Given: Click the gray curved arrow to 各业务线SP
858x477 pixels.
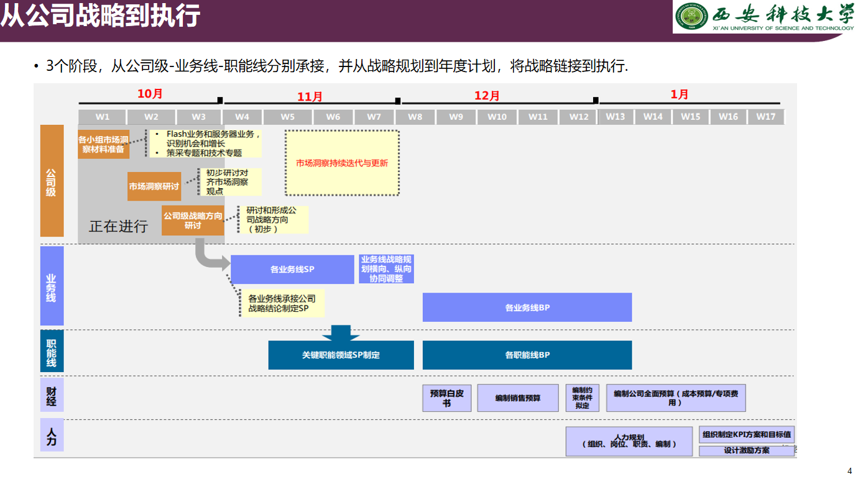Looking at the screenshot, I should (211, 257).
